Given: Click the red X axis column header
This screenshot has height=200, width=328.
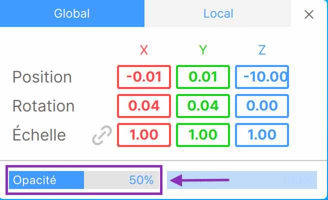Looking at the screenshot, I should 144,50.
